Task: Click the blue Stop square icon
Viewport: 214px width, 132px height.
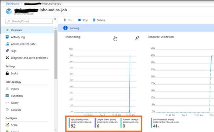Action: (79, 20)
